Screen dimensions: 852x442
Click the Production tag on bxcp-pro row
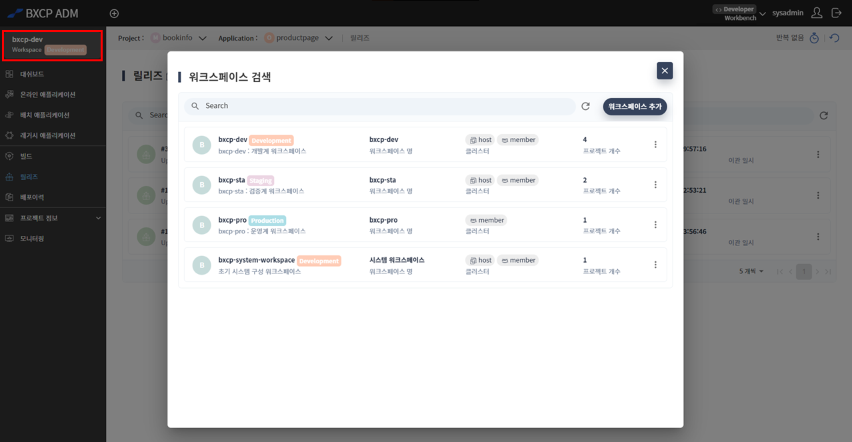[x=267, y=221]
